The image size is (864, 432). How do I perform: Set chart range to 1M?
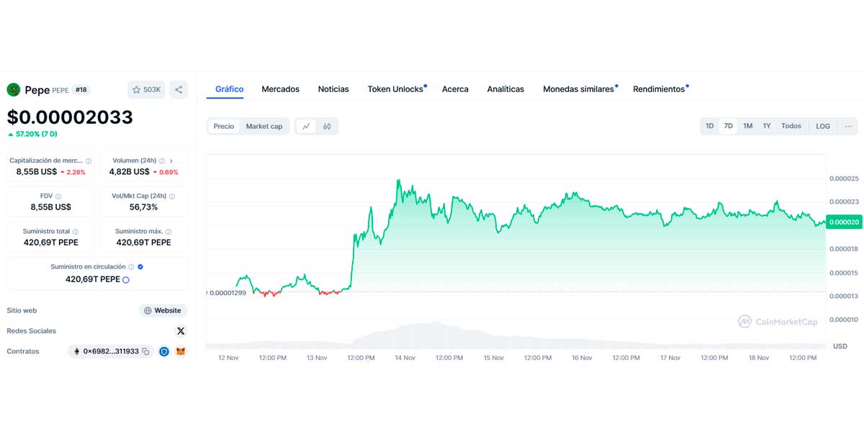coord(747,126)
